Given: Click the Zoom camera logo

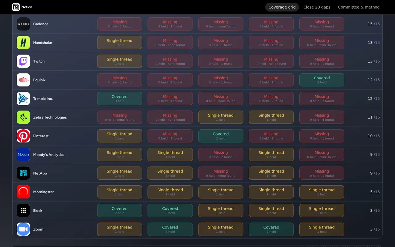Looking at the screenshot, I should 23,229.
